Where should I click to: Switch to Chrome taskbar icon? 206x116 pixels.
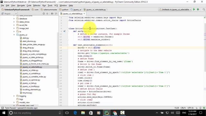(x=115, y=113)
